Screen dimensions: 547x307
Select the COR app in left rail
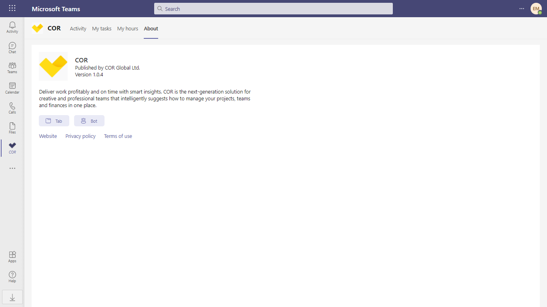(x=12, y=148)
